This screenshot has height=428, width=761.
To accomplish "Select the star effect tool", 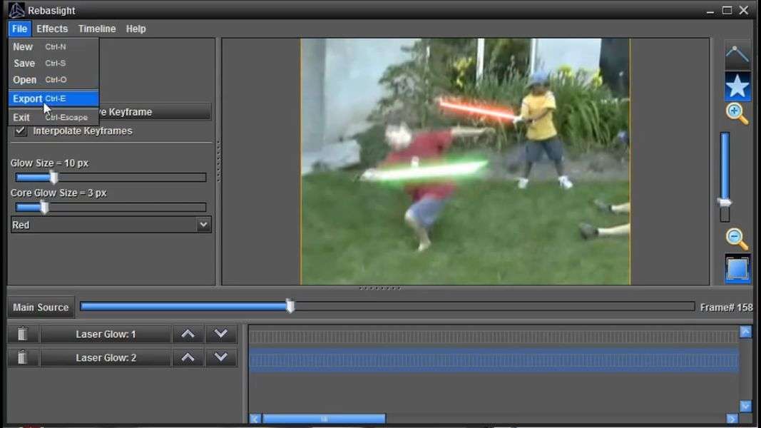I will point(737,86).
